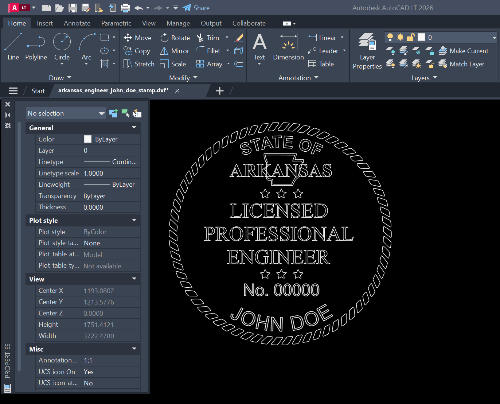Click the Copy tool
Image resolution: width=500 pixels, height=404 pixels.
[137, 51]
